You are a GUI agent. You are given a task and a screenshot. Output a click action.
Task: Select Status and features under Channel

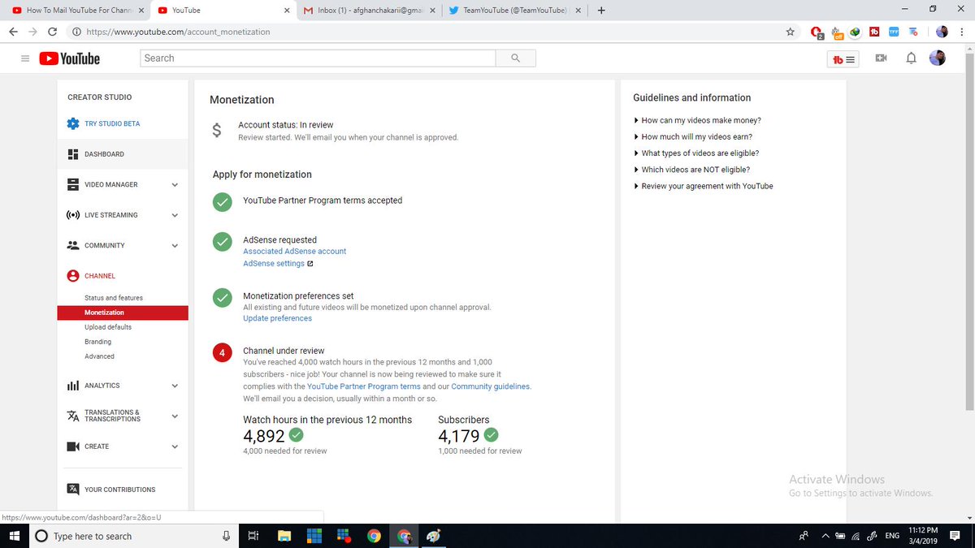114,298
